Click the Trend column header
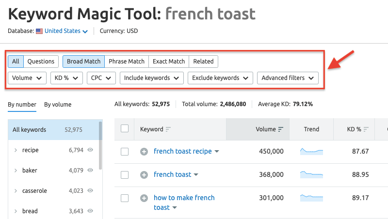This screenshot has height=219, width=388. point(311,129)
